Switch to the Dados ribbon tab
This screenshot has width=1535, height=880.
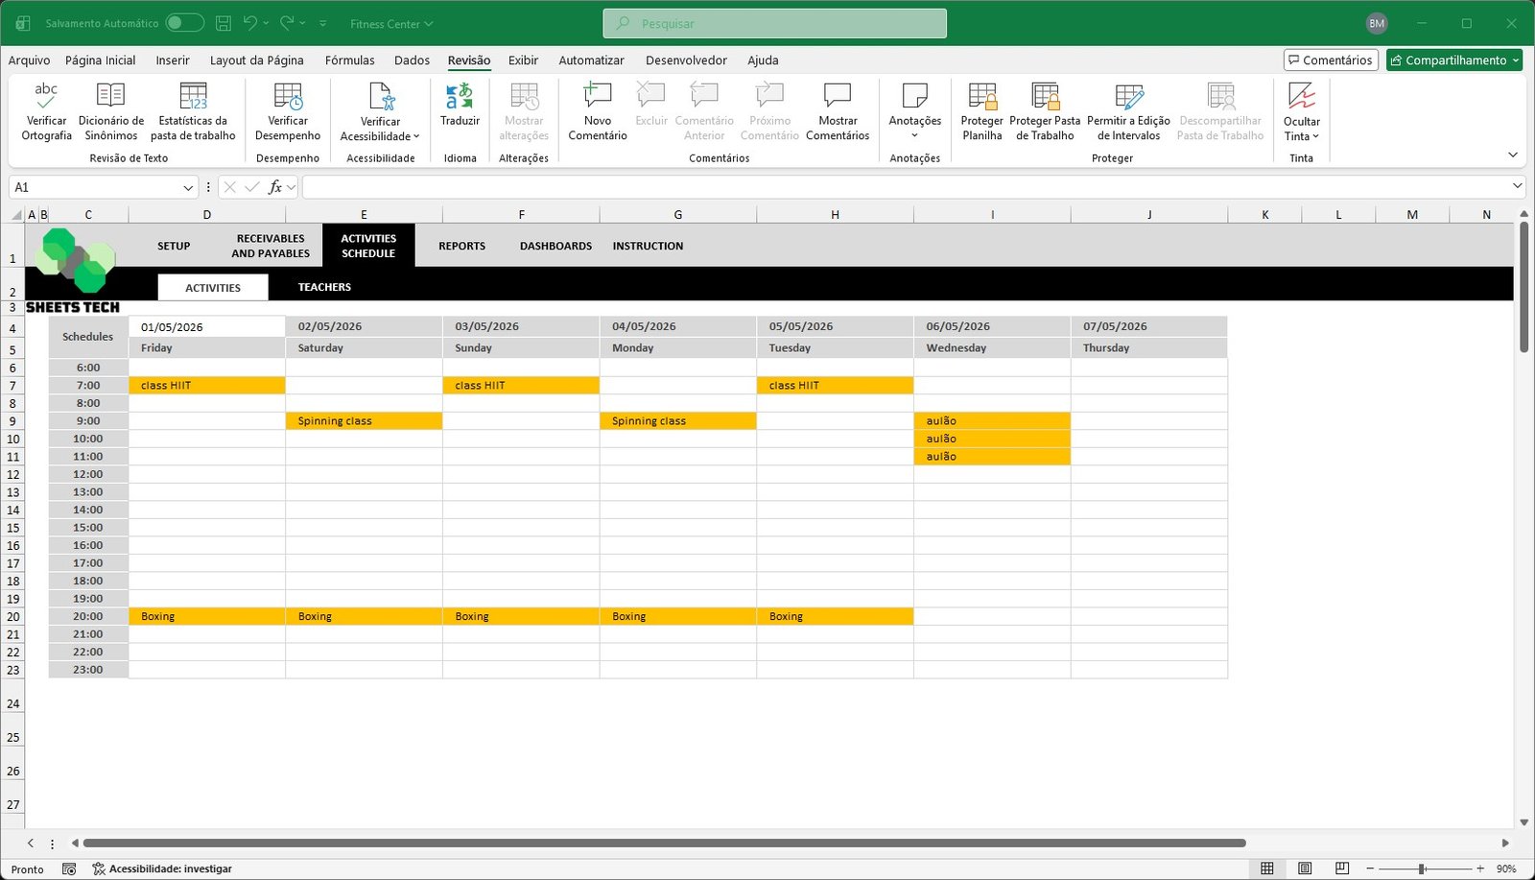(412, 60)
